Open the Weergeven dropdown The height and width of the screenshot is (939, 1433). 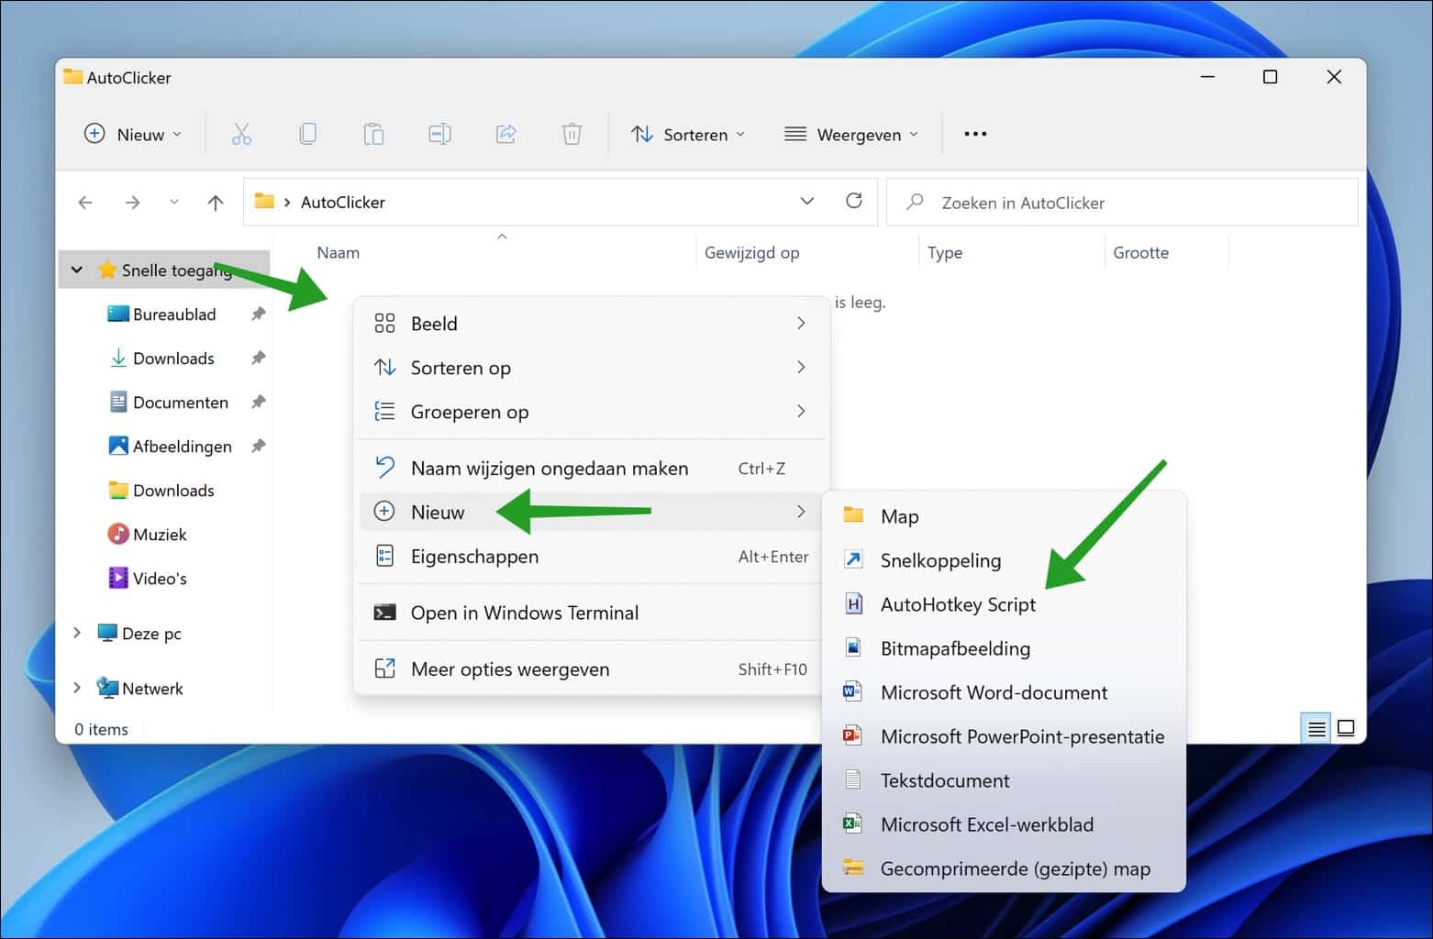[850, 135]
